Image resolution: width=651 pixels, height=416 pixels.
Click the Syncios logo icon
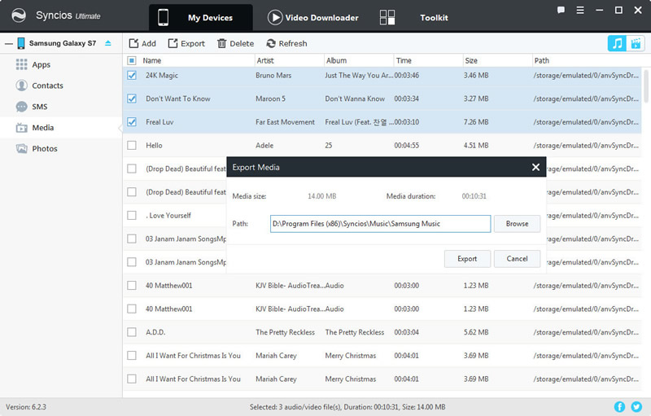point(18,15)
